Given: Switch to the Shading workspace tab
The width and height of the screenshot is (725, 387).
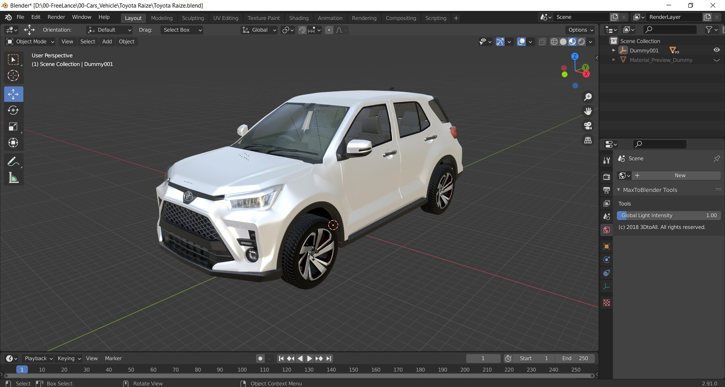Looking at the screenshot, I should click(299, 18).
